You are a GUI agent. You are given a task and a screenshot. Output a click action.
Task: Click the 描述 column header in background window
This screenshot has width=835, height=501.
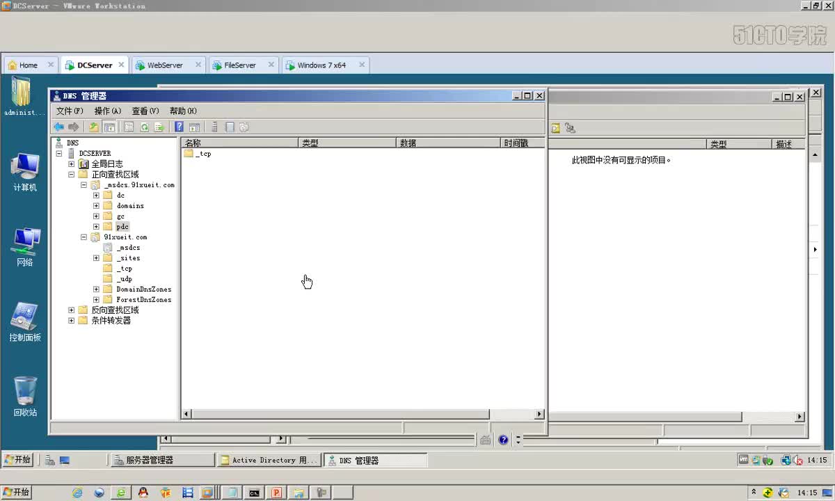[790, 144]
